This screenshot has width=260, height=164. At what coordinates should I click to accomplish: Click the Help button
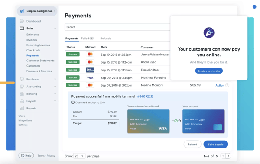pyautogui.click(x=26, y=155)
